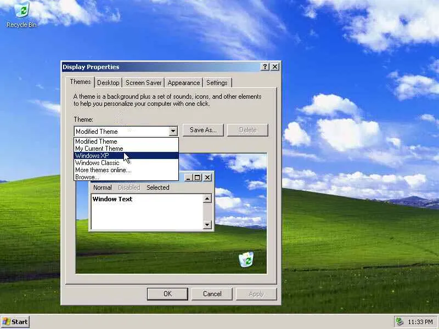Pick the Windows Classic theme
The height and width of the screenshot is (329, 439).
(126, 163)
